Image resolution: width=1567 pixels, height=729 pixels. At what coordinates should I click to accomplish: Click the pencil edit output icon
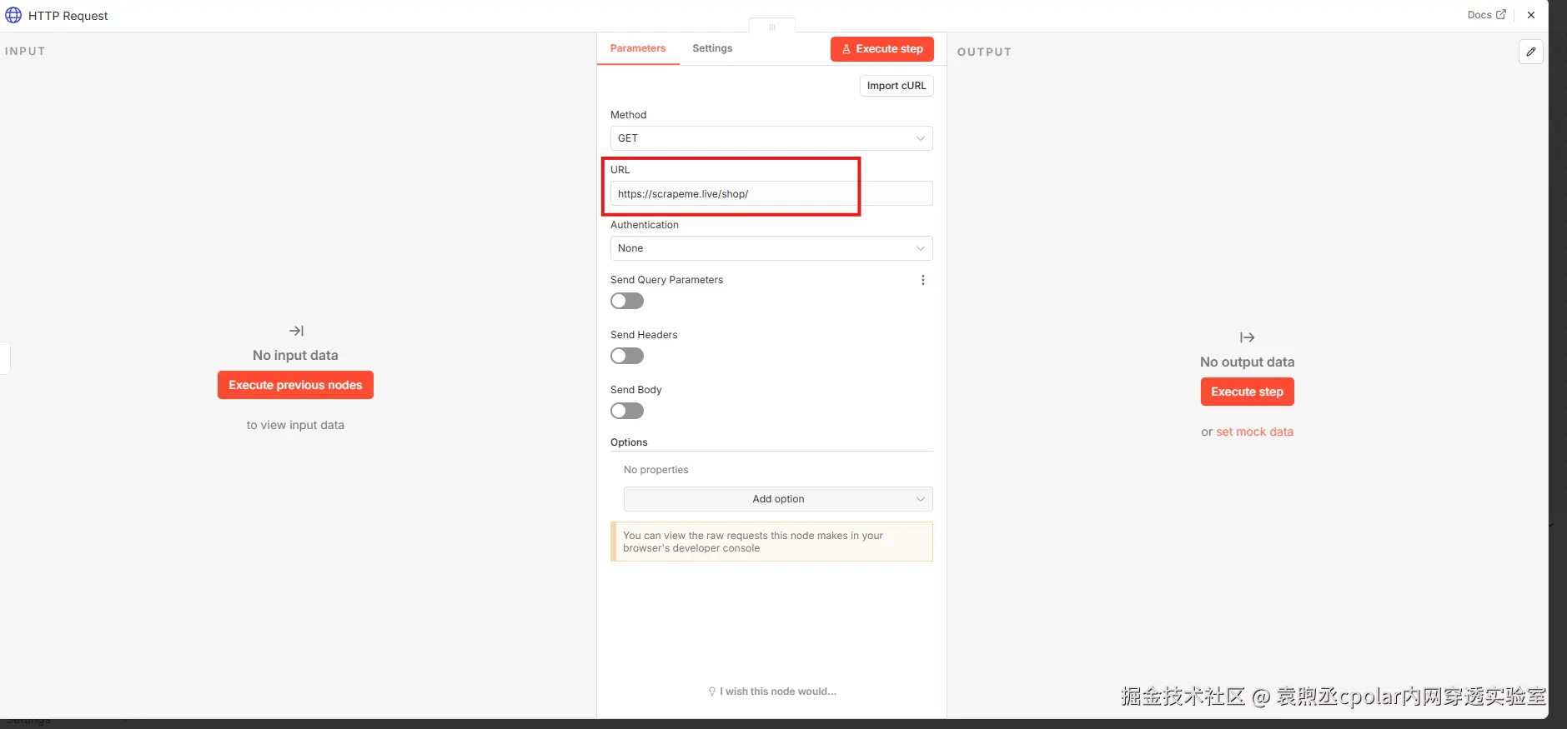(1531, 52)
